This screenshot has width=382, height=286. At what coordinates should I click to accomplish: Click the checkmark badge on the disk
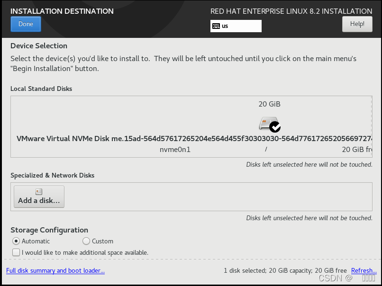click(275, 127)
